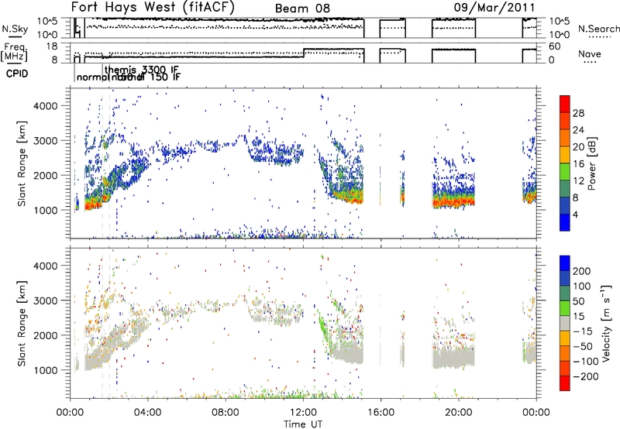The image size is (620, 429).
Task: Click the 'Velocity [m s-1]' color bar label
Action: pos(606,323)
